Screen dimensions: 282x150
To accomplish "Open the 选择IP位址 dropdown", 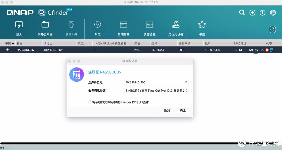I will coord(156,82).
